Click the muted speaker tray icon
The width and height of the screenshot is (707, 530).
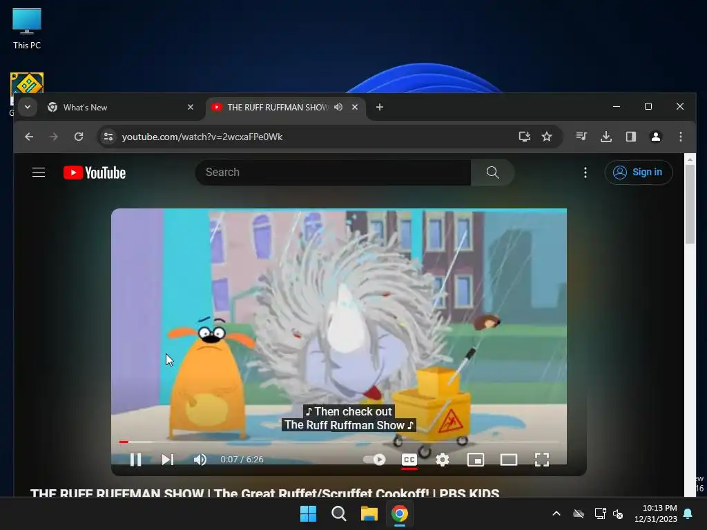pyautogui.click(x=618, y=513)
